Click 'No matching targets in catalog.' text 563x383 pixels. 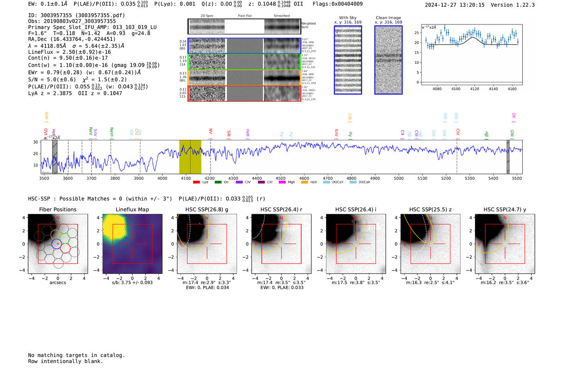[x=76, y=355]
